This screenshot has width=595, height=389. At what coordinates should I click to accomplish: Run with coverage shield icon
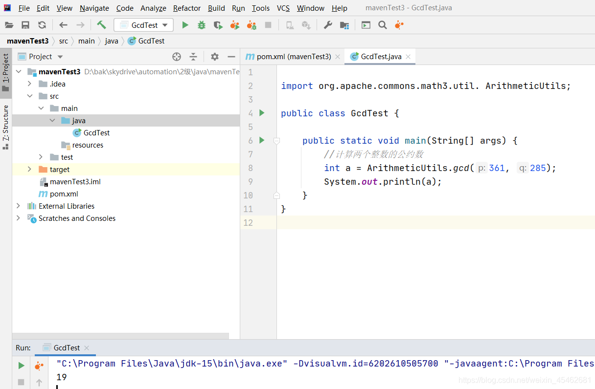coord(218,25)
